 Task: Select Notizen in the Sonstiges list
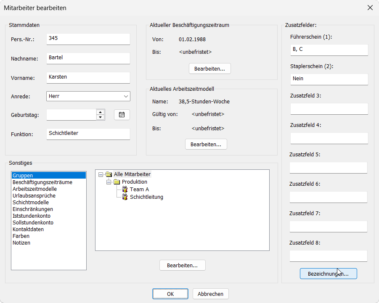tap(48, 243)
